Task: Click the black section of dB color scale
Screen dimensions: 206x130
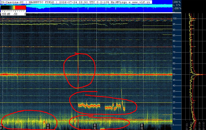Action: (5, 7)
